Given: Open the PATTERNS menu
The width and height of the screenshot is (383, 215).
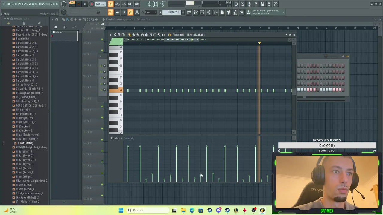Looking at the screenshot, I should tap(23, 4).
